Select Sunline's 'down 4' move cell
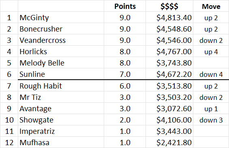229x148 pixels. (211, 74)
